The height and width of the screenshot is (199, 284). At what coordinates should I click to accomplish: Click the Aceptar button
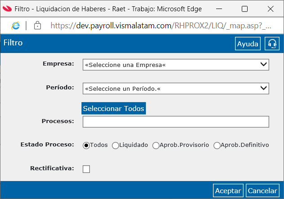point(228,190)
